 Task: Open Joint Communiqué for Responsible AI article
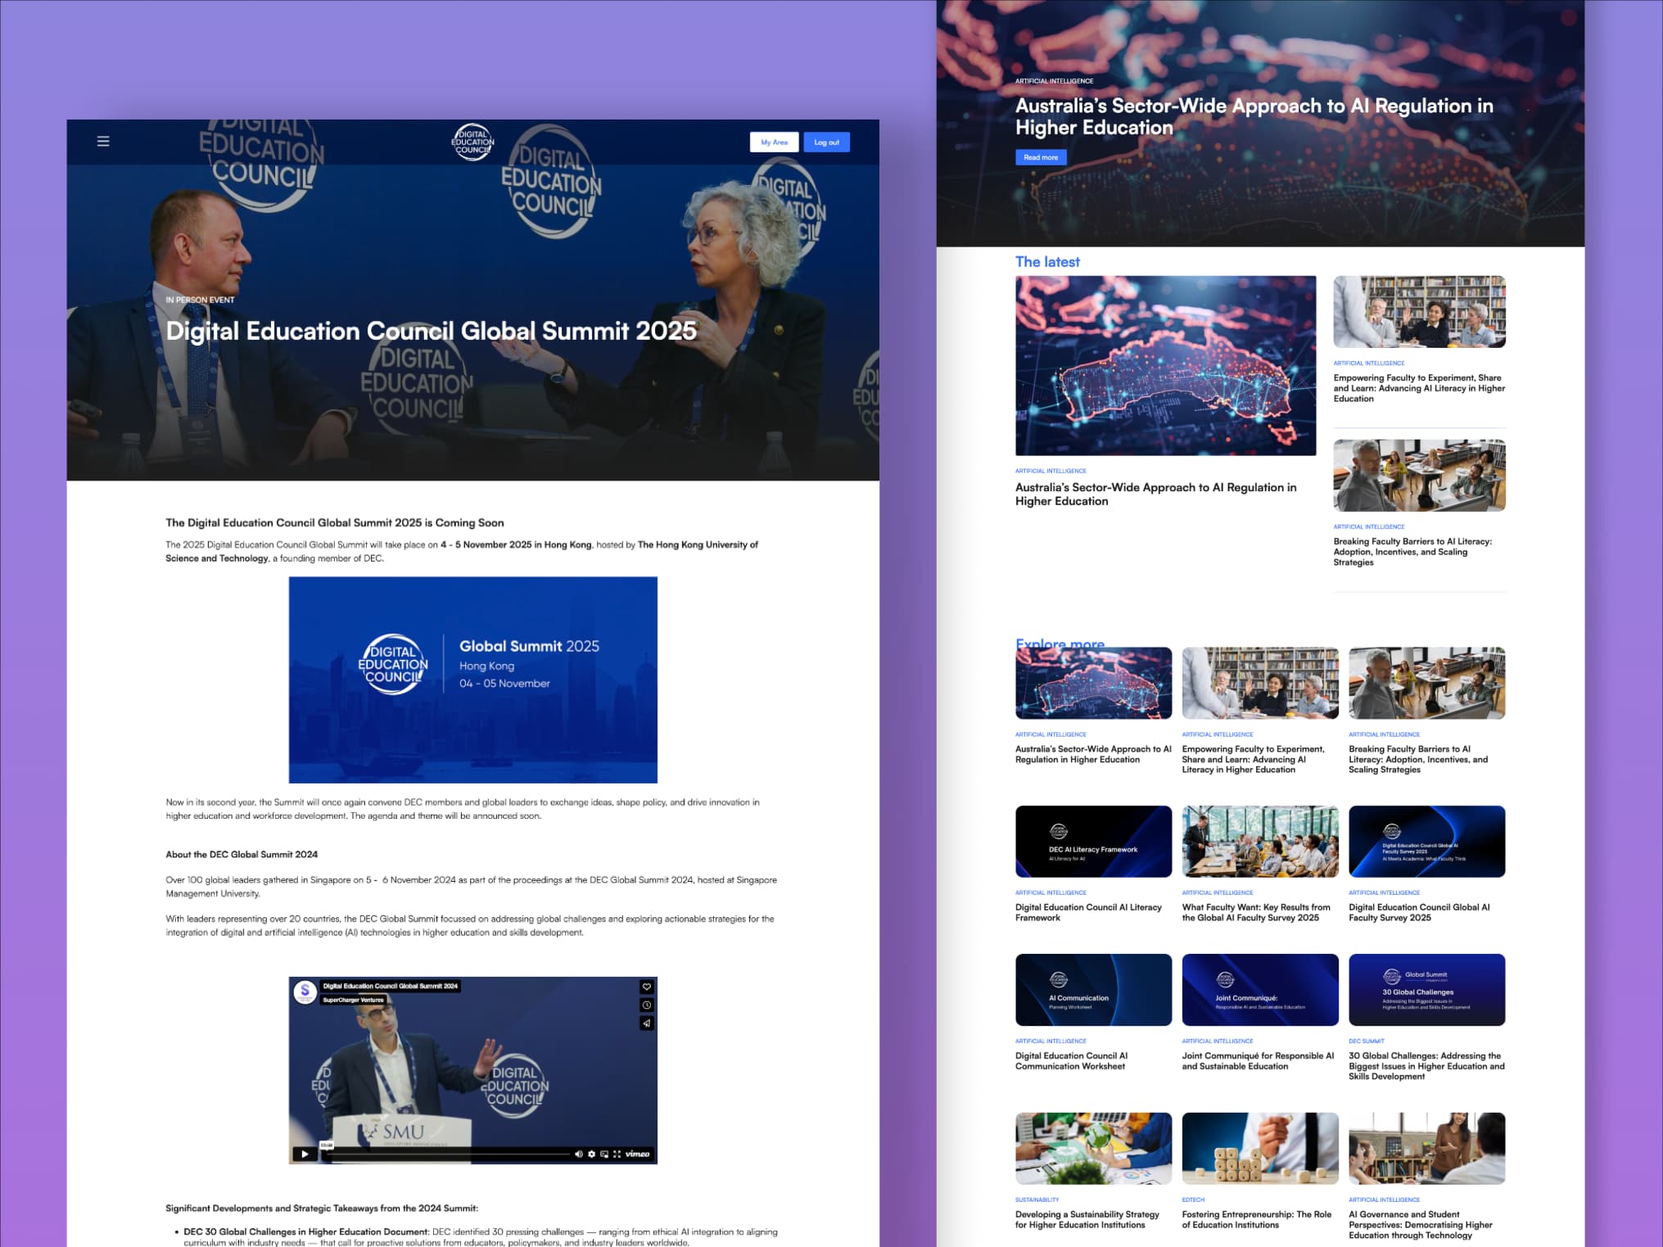tap(1258, 1060)
